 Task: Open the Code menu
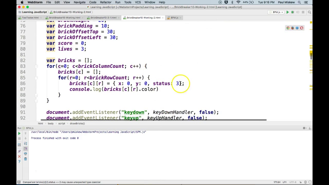(x=93, y=2)
